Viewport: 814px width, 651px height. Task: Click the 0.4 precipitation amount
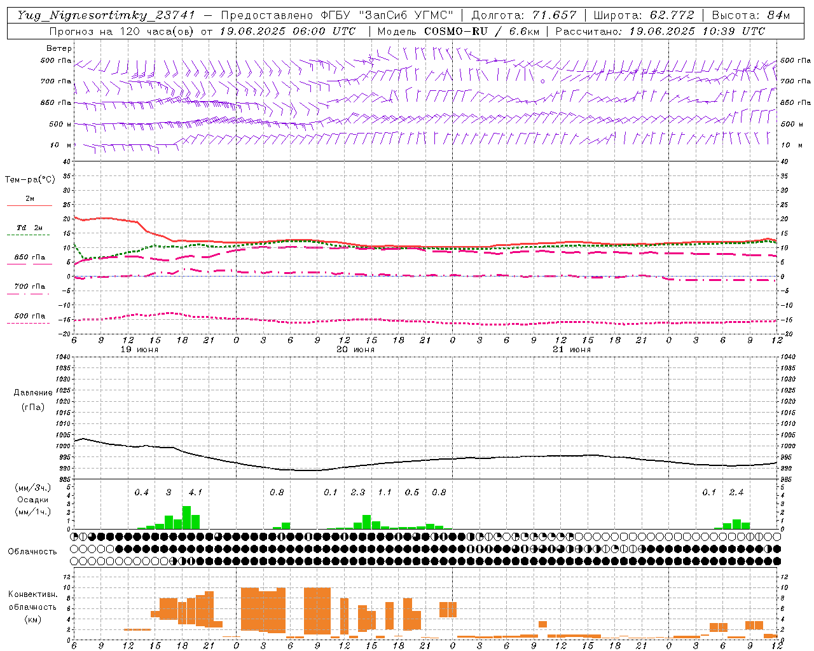point(141,492)
